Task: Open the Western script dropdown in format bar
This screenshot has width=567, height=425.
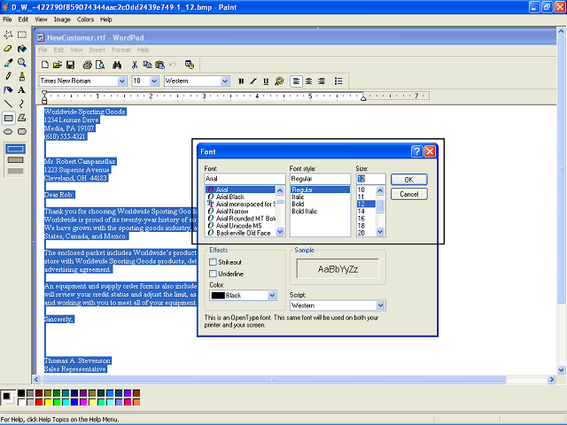Action: click(x=225, y=81)
